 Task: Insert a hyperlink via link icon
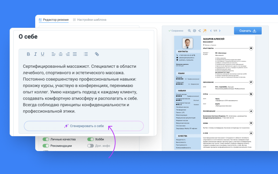(97, 54)
